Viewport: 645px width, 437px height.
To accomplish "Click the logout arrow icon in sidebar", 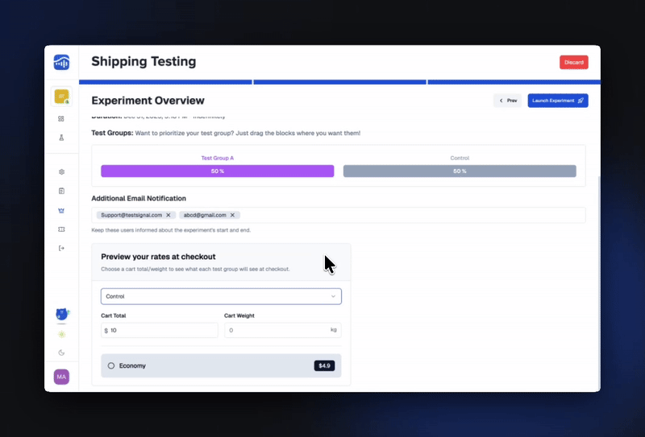I will (61, 248).
